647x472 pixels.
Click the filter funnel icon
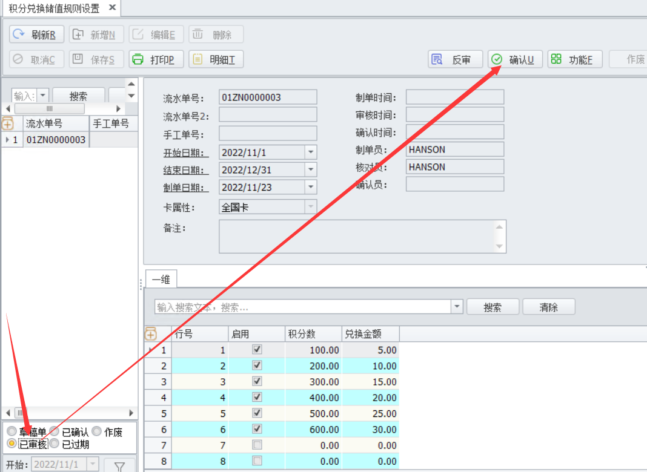click(119, 466)
